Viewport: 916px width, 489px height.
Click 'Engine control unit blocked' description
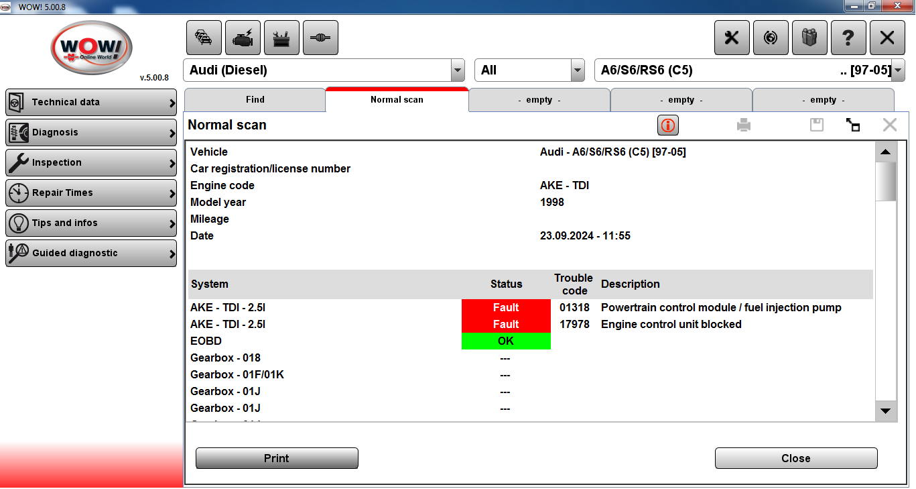[x=671, y=324]
